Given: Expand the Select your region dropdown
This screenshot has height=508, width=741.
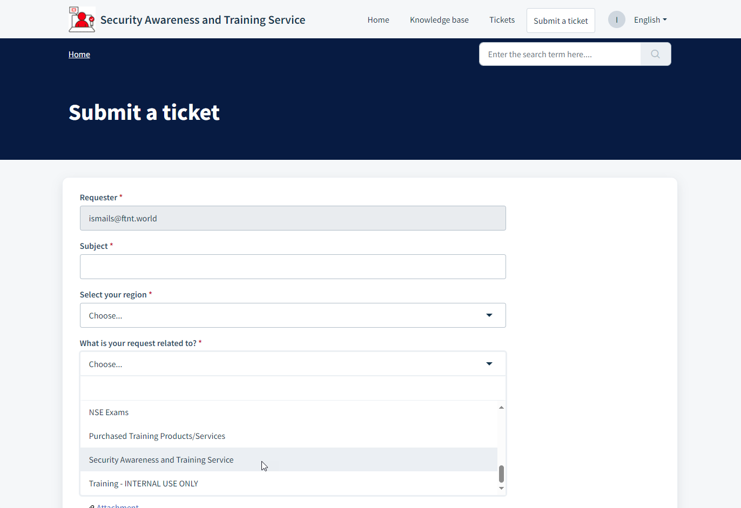Looking at the screenshot, I should [293, 315].
